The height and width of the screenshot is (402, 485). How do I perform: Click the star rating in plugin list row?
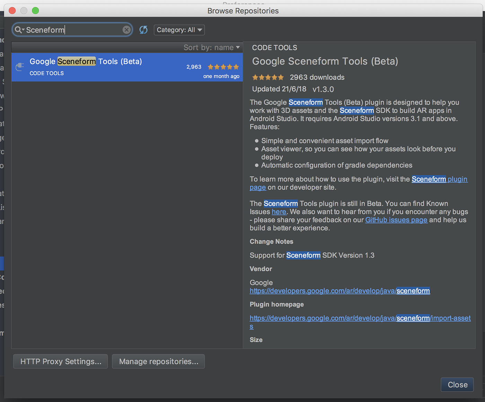pos(223,67)
